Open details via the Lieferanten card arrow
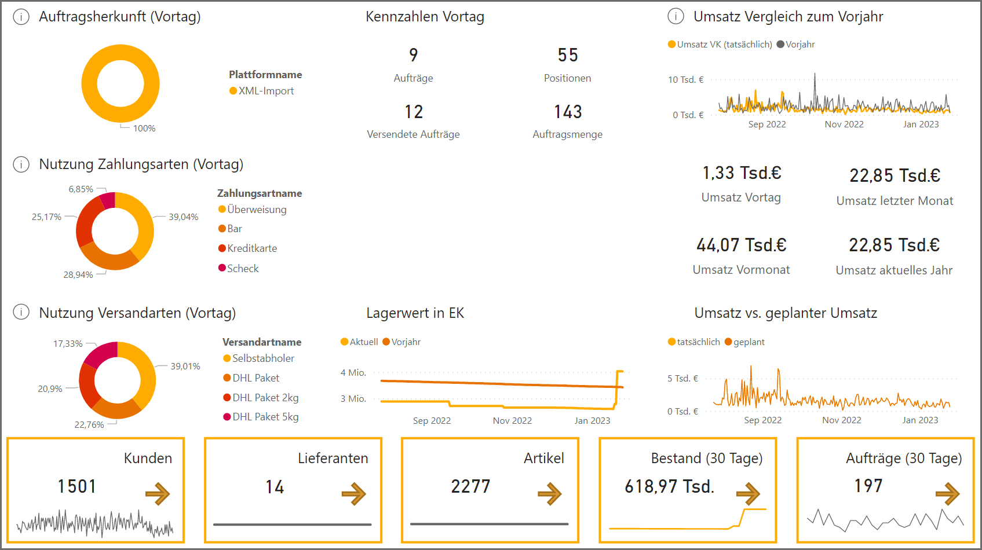 click(x=355, y=493)
